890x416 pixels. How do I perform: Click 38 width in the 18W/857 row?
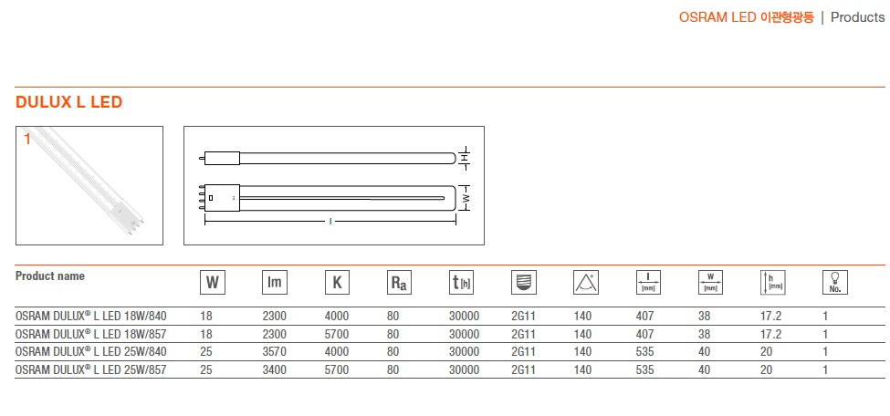pyautogui.click(x=705, y=334)
